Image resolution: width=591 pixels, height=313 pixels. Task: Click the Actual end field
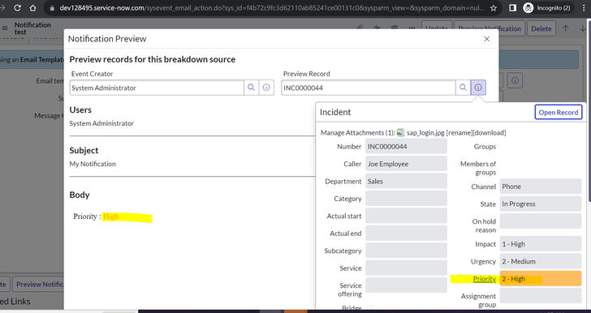(x=406, y=234)
